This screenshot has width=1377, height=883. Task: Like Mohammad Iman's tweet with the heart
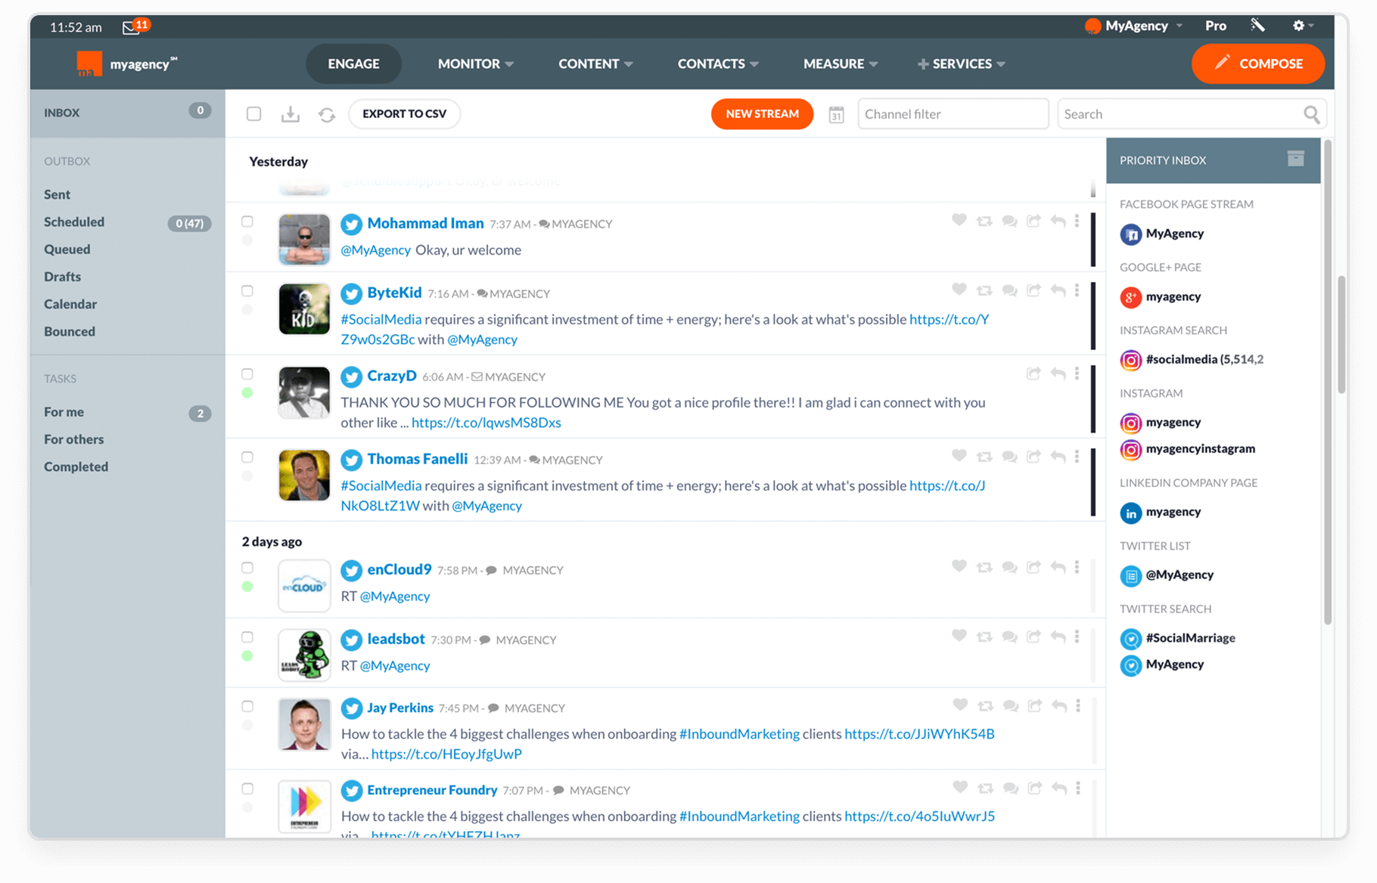pos(959,221)
